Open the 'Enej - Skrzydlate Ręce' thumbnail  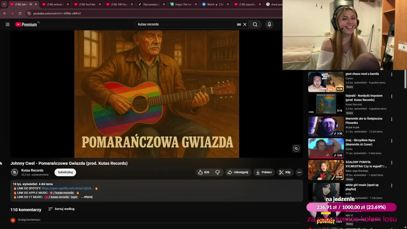pos(326,148)
